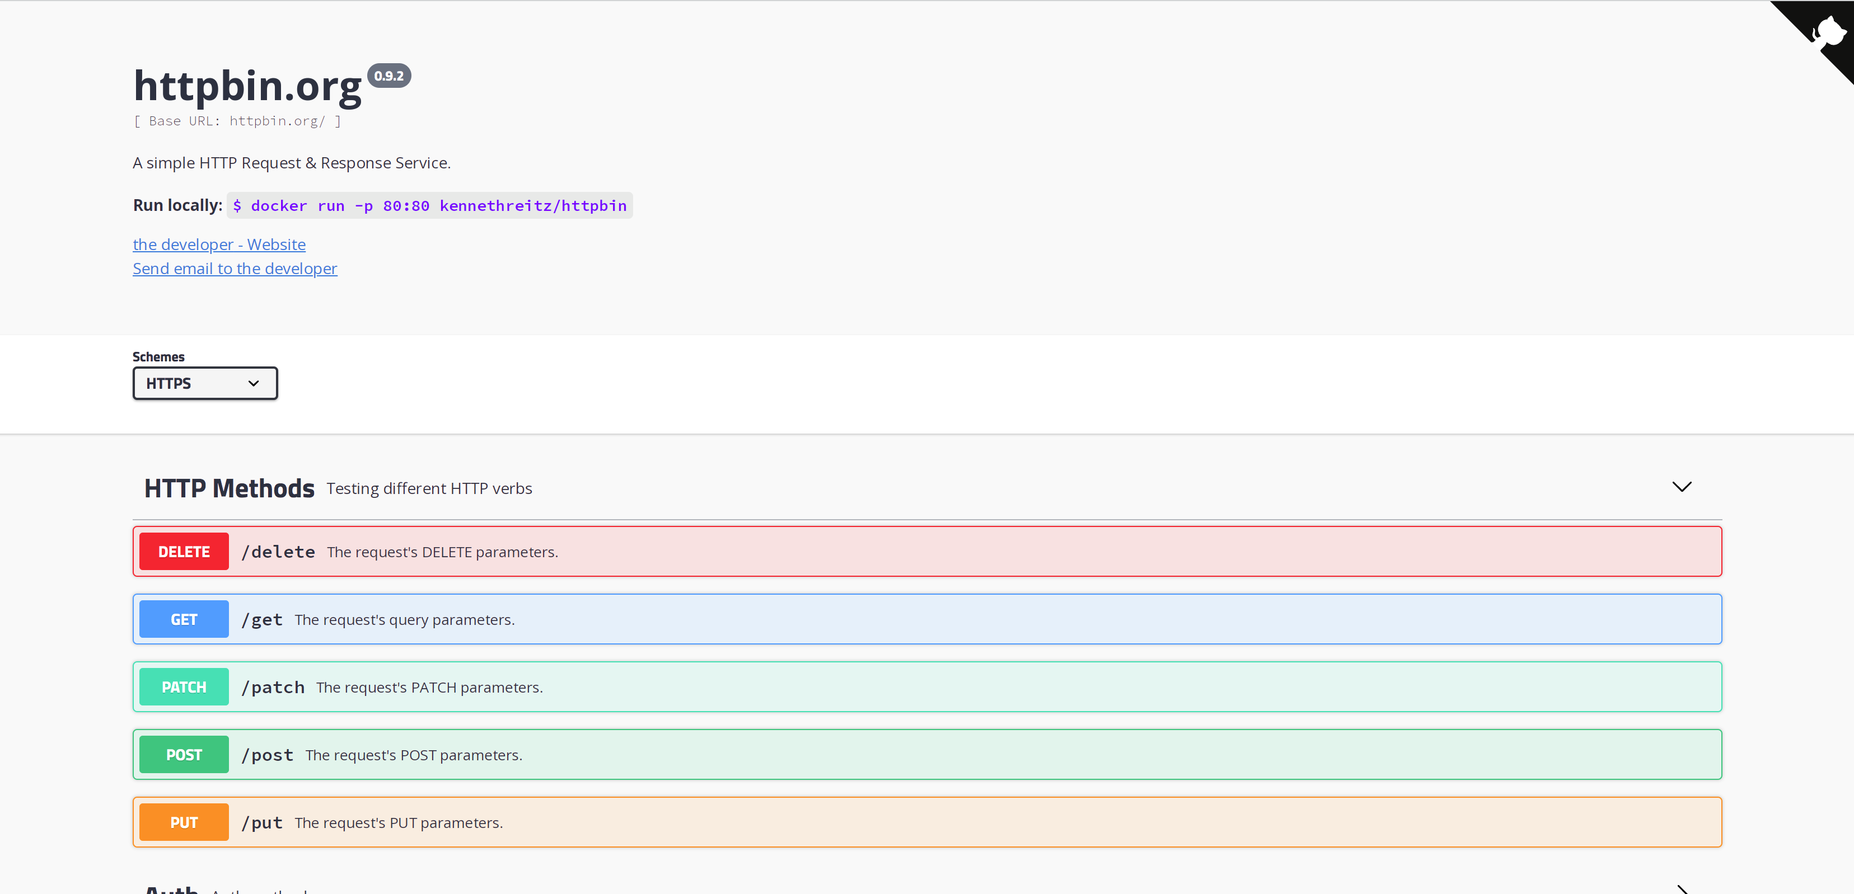Click the green POST method badge

point(184,755)
